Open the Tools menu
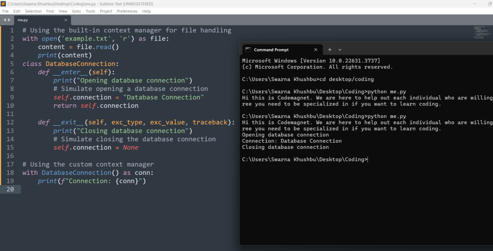This screenshot has width=493, height=251. click(x=90, y=11)
